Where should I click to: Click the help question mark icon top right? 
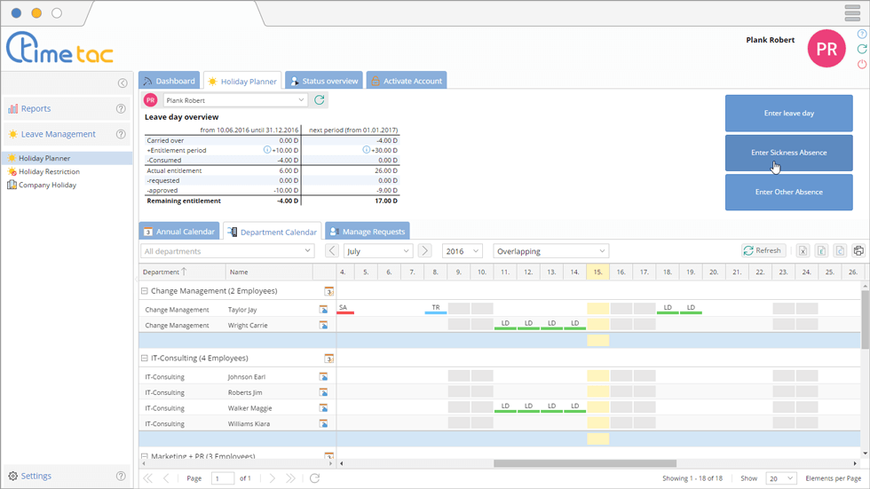tap(862, 34)
